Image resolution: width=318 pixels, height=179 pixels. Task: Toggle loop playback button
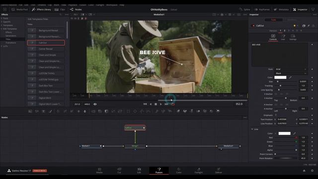pyautogui.click(x=173, y=104)
